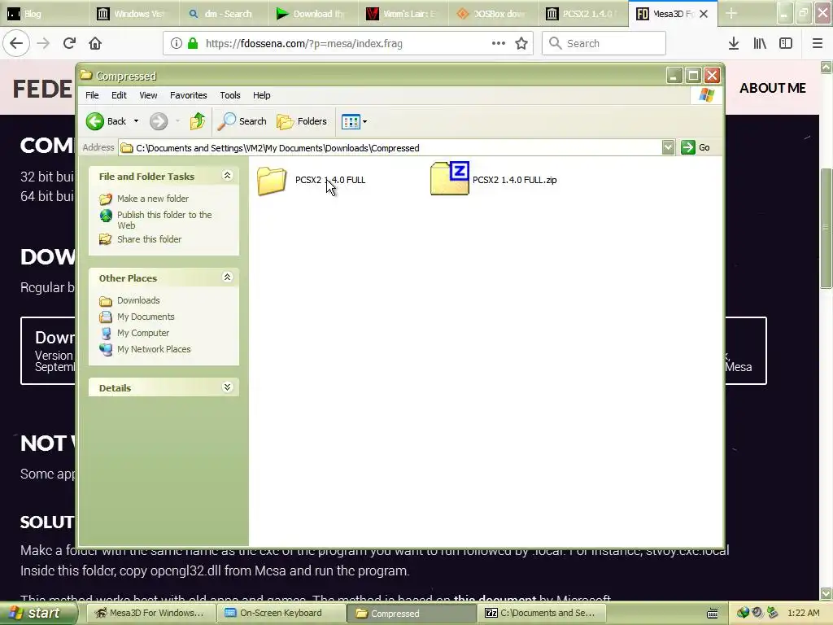Viewport: 833px width, 625px height.
Task: Click the Firefox home icon
Action: click(x=95, y=43)
